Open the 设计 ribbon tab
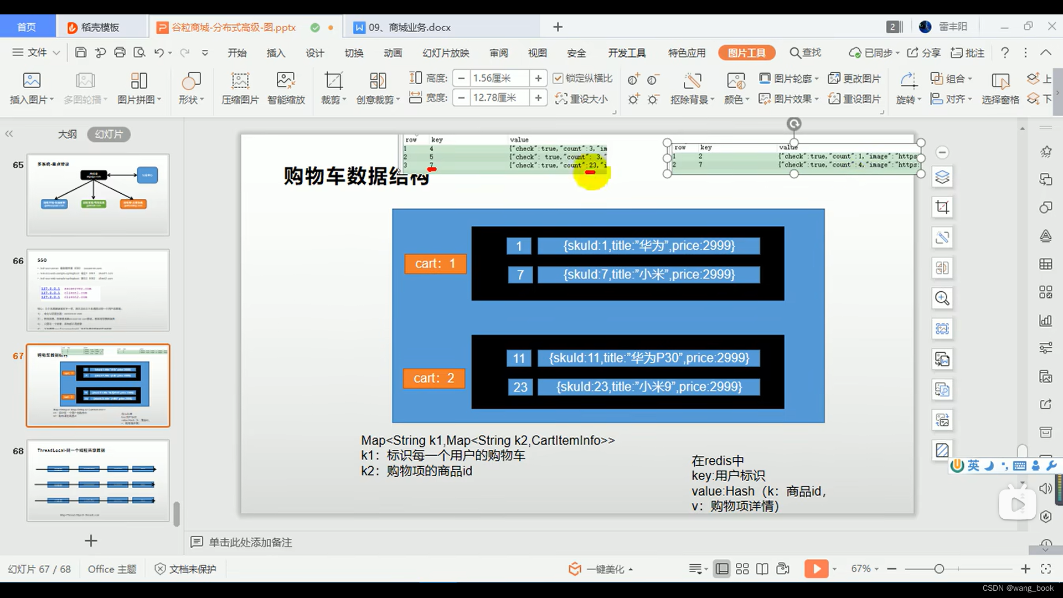 click(x=315, y=53)
